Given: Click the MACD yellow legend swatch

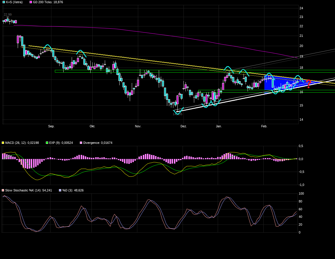Looking at the screenshot, I should coord(3,143).
